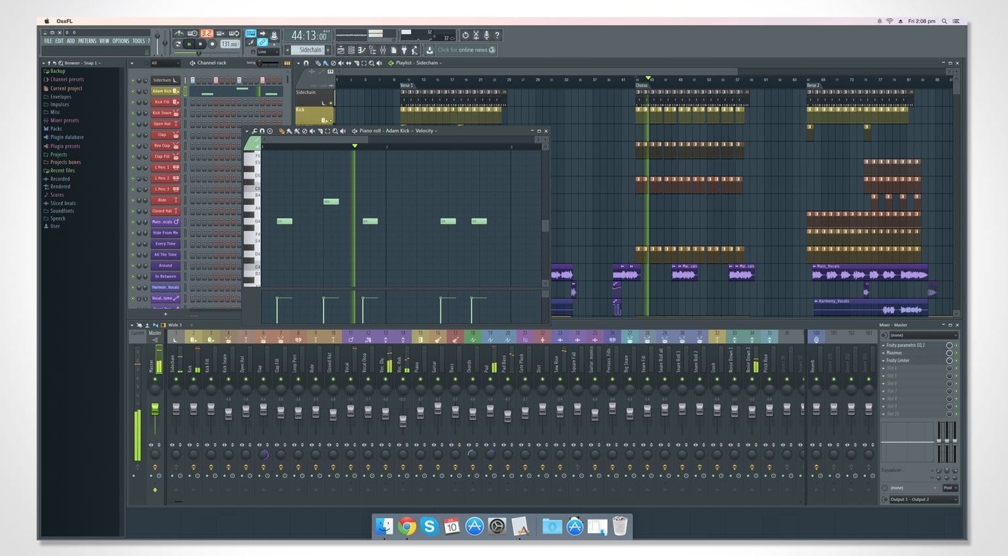This screenshot has width=1008, height=556.
Task: Select the zoom tool in Playlist toolbar
Action: tap(371, 63)
